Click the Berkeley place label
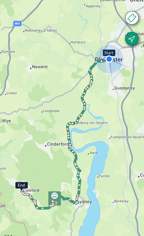This screenshot has height=236, width=144. click(x=121, y=201)
